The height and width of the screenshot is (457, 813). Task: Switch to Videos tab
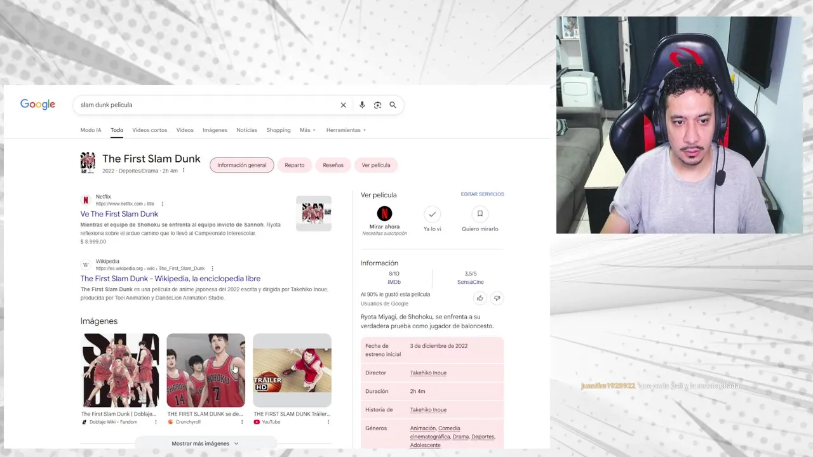[x=185, y=130]
